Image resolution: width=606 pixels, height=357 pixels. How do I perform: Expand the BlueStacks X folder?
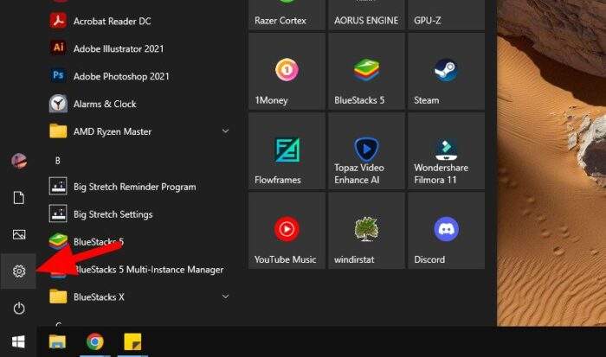225,296
